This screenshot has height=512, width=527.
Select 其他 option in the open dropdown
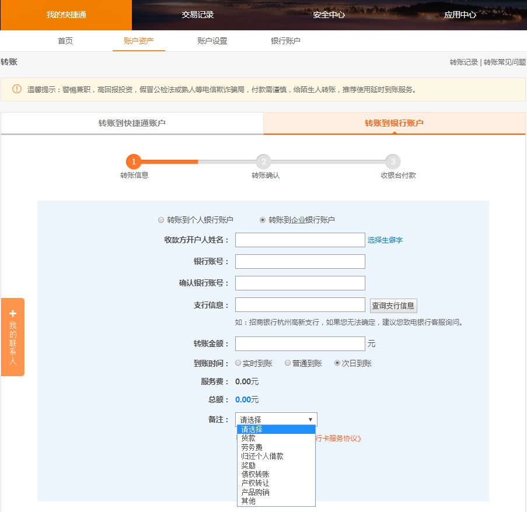pos(247,500)
